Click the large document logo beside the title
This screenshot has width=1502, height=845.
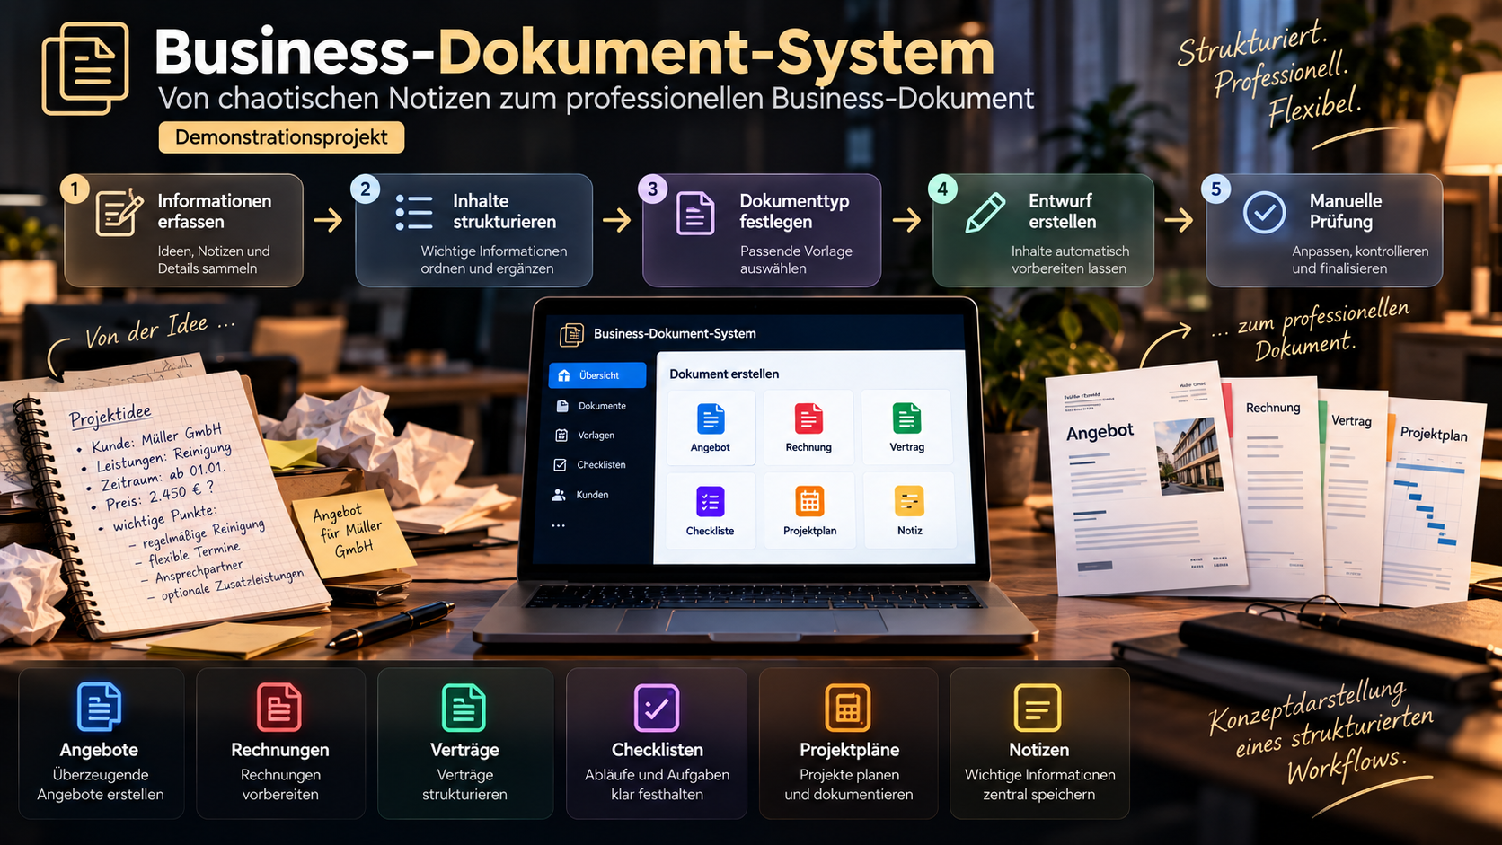coord(85,69)
